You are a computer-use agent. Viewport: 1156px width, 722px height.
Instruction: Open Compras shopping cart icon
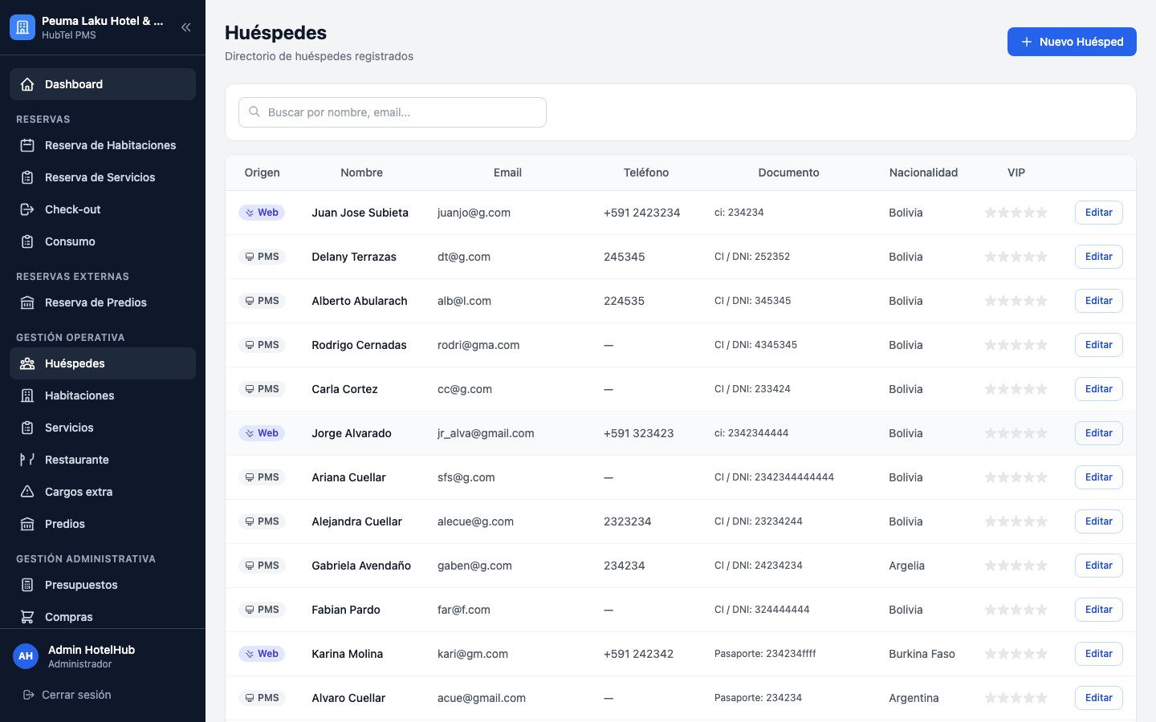27,617
